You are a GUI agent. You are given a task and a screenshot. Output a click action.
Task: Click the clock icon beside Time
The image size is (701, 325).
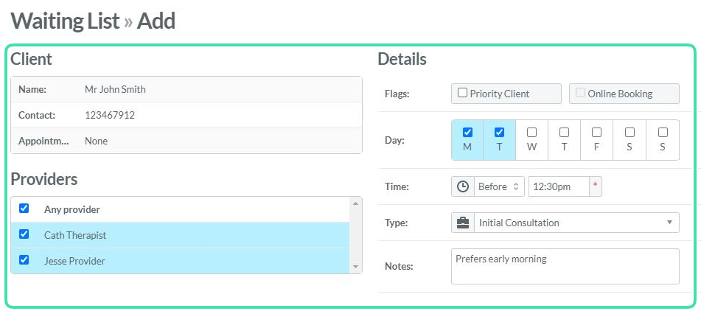point(463,186)
